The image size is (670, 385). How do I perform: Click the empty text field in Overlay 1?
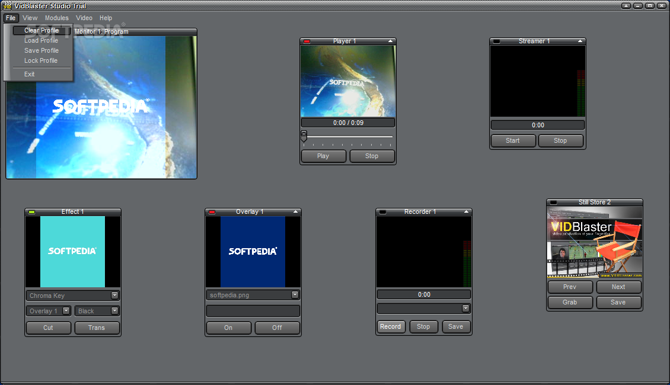coord(253,311)
